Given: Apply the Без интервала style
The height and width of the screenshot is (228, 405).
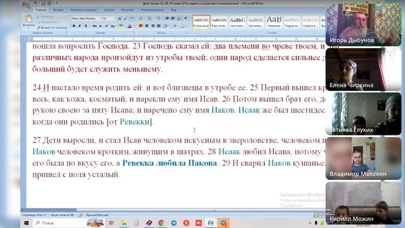Looking at the screenshot, I should pyautogui.click(x=220, y=22).
